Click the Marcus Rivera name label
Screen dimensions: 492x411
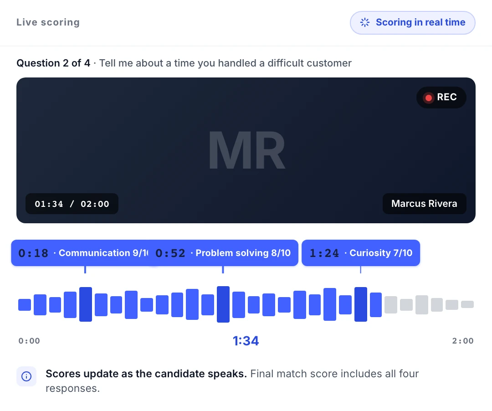424,204
